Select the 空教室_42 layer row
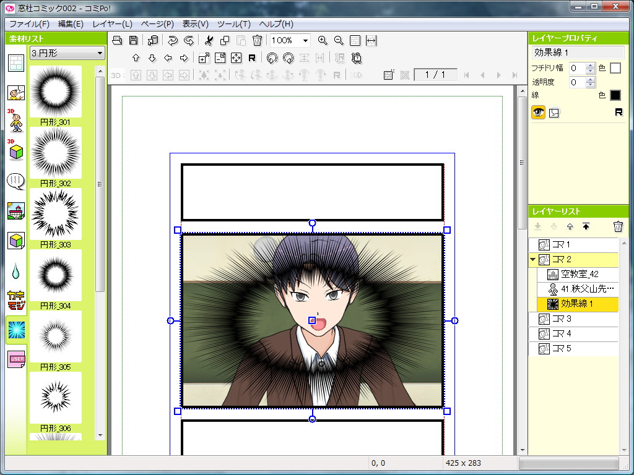The height and width of the screenshot is (475, 634). [x=578, y=274]
